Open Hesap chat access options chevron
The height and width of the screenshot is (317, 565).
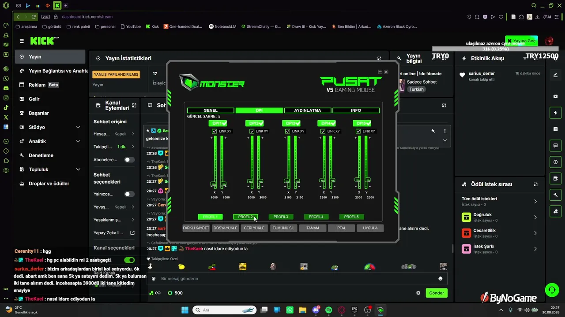(133, 134)
